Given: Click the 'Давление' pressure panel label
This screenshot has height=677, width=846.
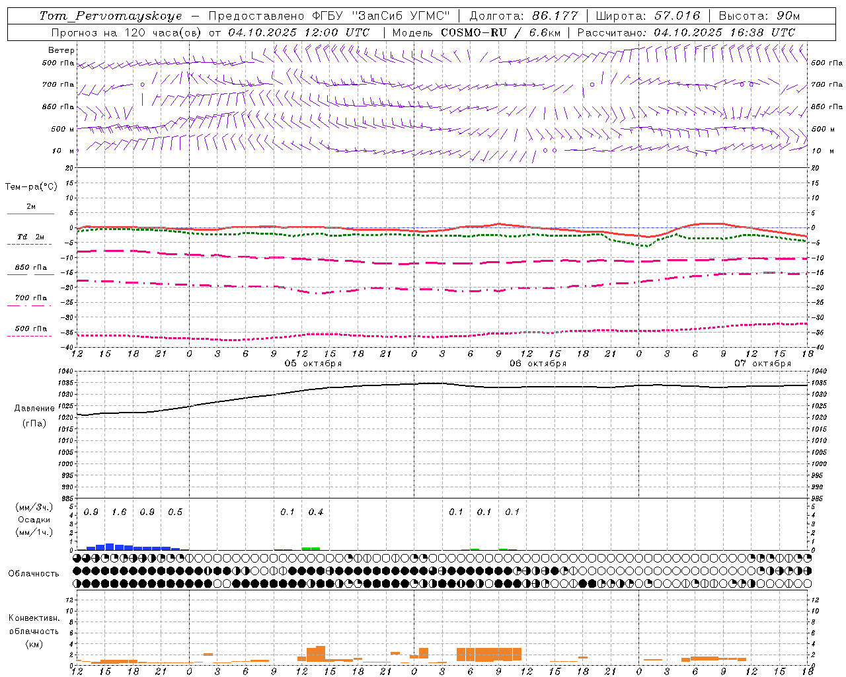Looking at the screenshot, I should [33, 409].
